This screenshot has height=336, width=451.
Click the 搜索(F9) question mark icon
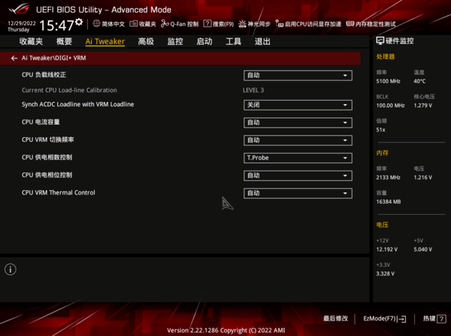pyautogui.click(x=207, y=23)
